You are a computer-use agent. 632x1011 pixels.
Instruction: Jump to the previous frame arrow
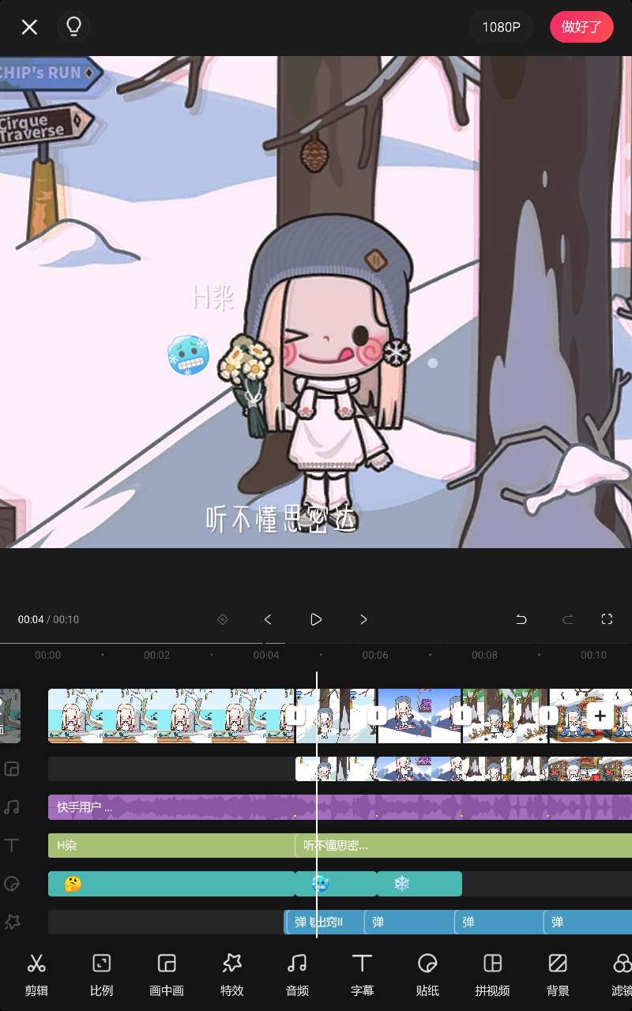(x=268, y=619)
